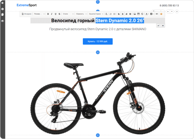Insert a numbered list
The height and width of the screenshot is (139, 194).
pyautogui.click(x=110, y=14)
